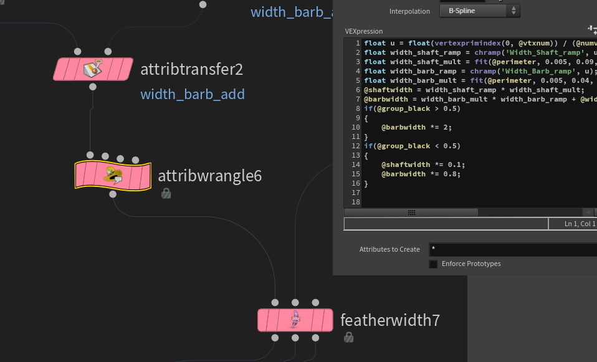Click the third input connector of attribwrangle6
This screenshot has width=597, height=362.
[120, 158]
